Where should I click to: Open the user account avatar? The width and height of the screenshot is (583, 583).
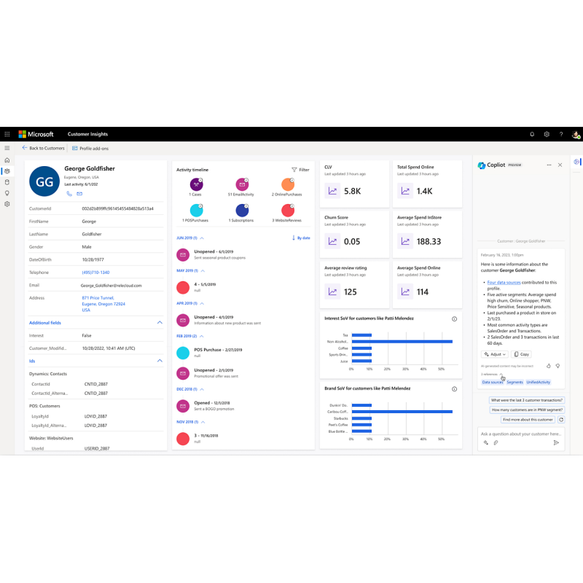click(x=576, y=135)
